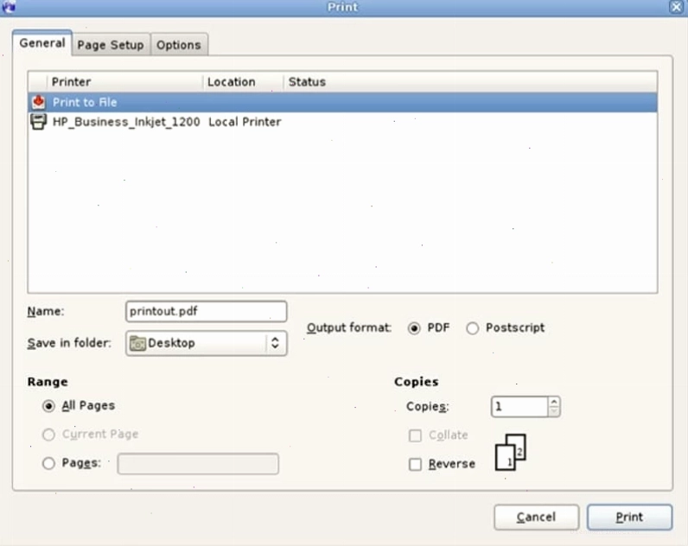688x546 pixels.
Task: Switch to the General tab
Action: pyautogui.click(x=42, y=43)
